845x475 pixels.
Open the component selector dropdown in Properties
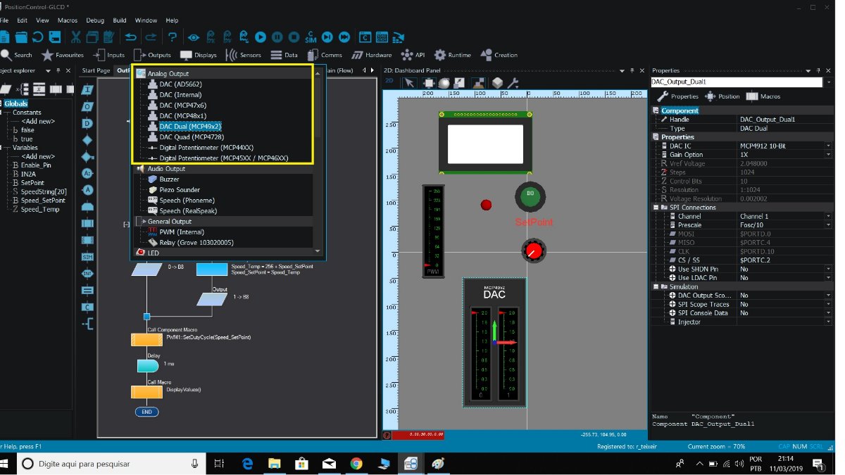pos(828,82)
